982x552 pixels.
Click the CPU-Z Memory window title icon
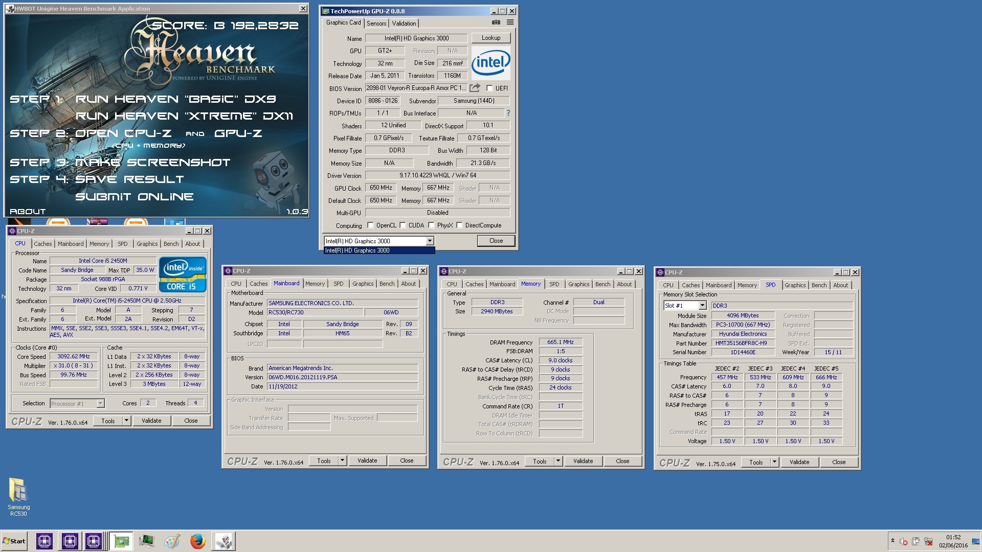444,271
